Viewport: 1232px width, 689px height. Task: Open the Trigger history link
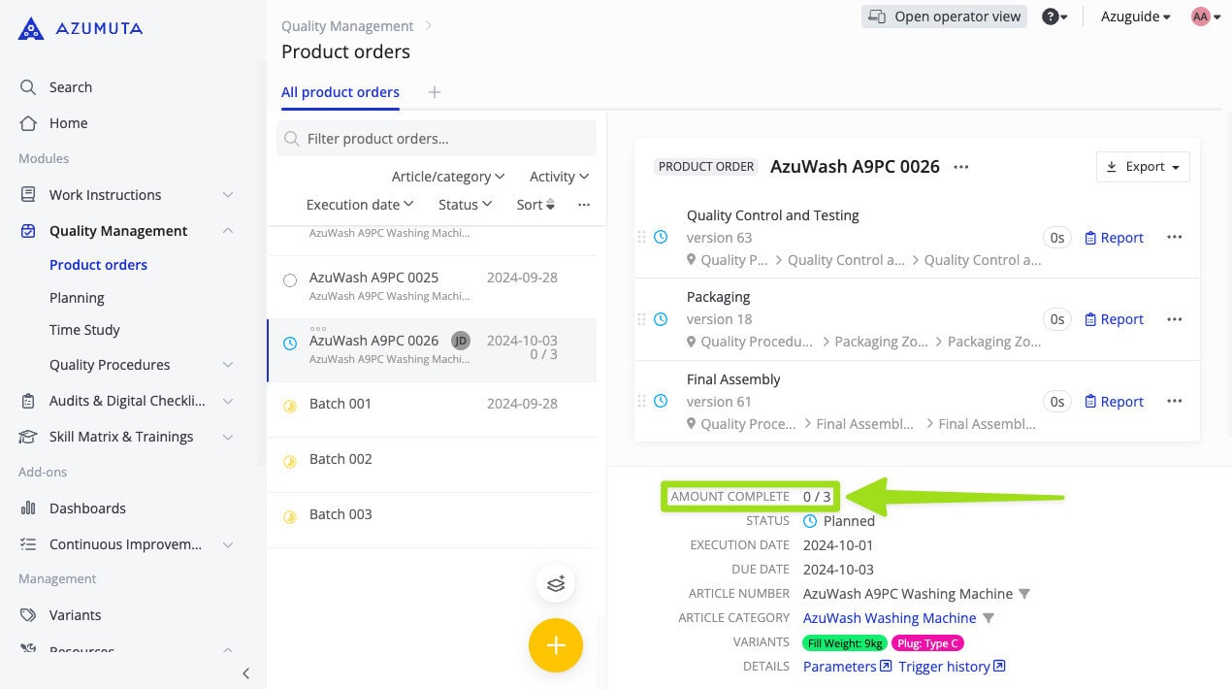944,666
